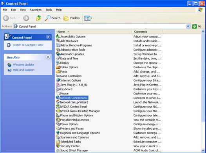206x153 pixels.
Task: Click the Up folder toolbar button
Action: tap(38, 18)
